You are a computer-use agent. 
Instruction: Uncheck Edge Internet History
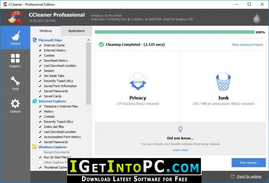coord(40,50)
